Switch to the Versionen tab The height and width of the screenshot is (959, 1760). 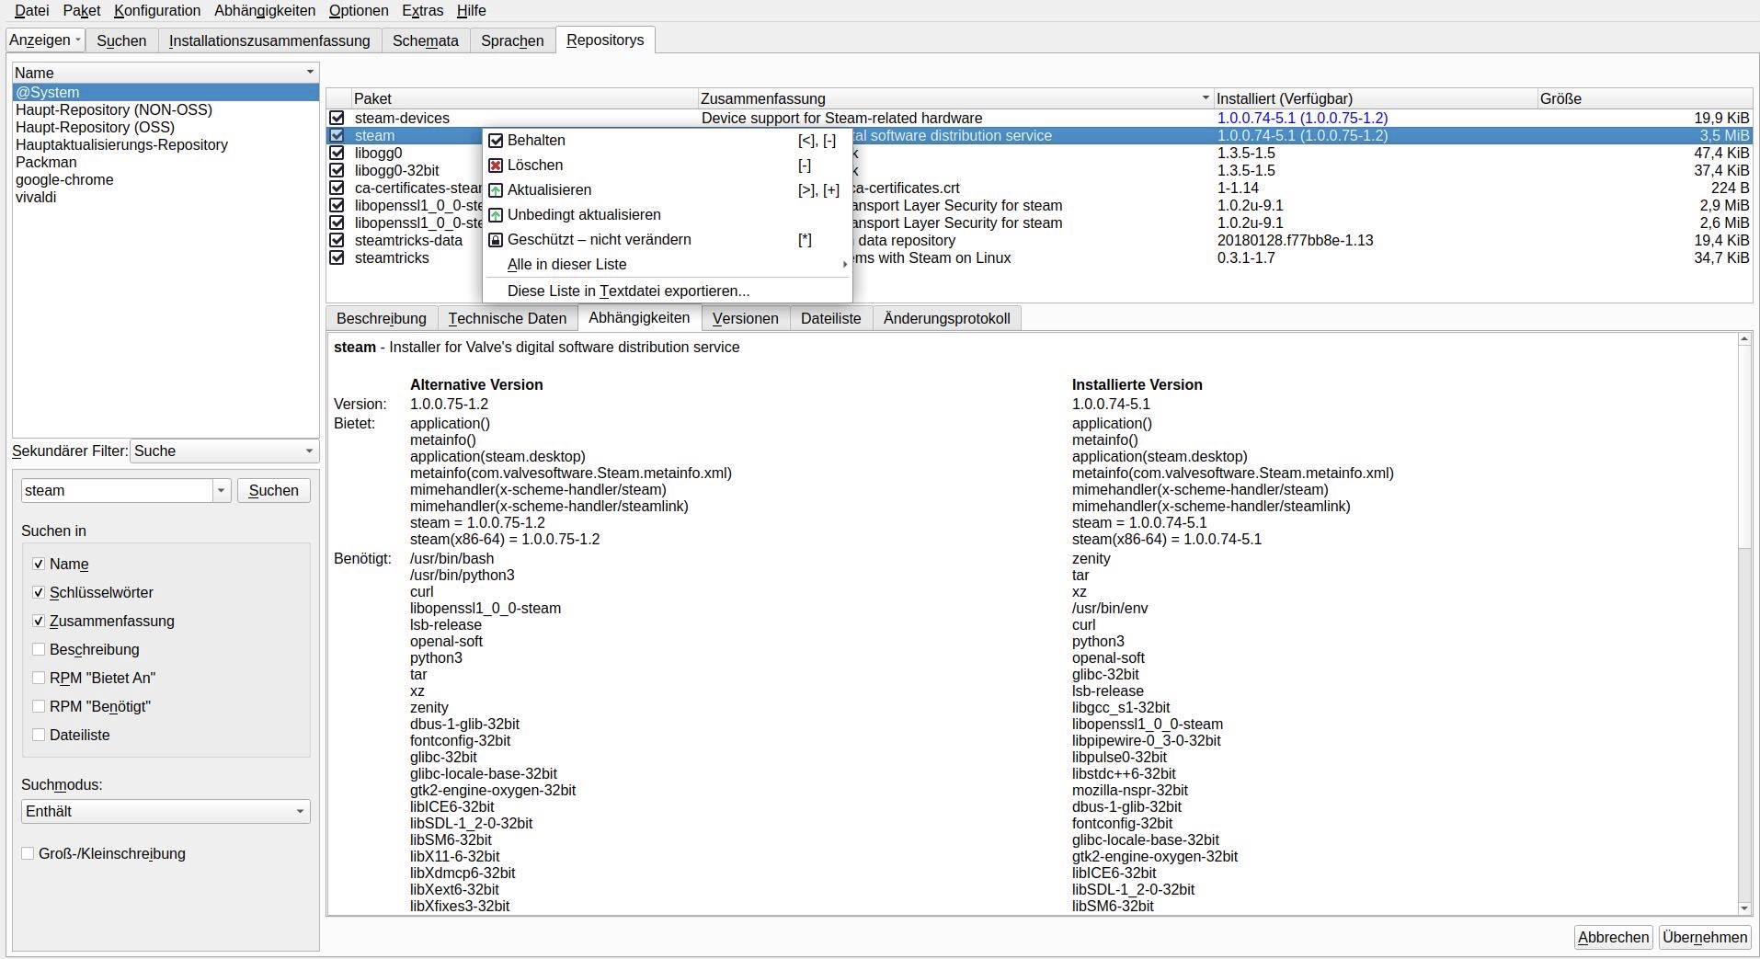746,318
